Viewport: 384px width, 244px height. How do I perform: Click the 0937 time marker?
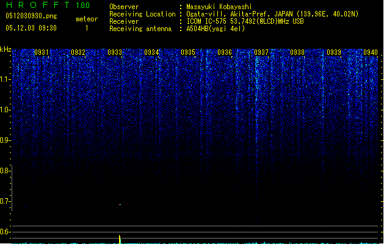261,52
